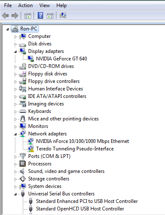Click the Show/Hide Action Pane toolbar icon
Viewport: 165px width, 215px height.
click(50, 16)
